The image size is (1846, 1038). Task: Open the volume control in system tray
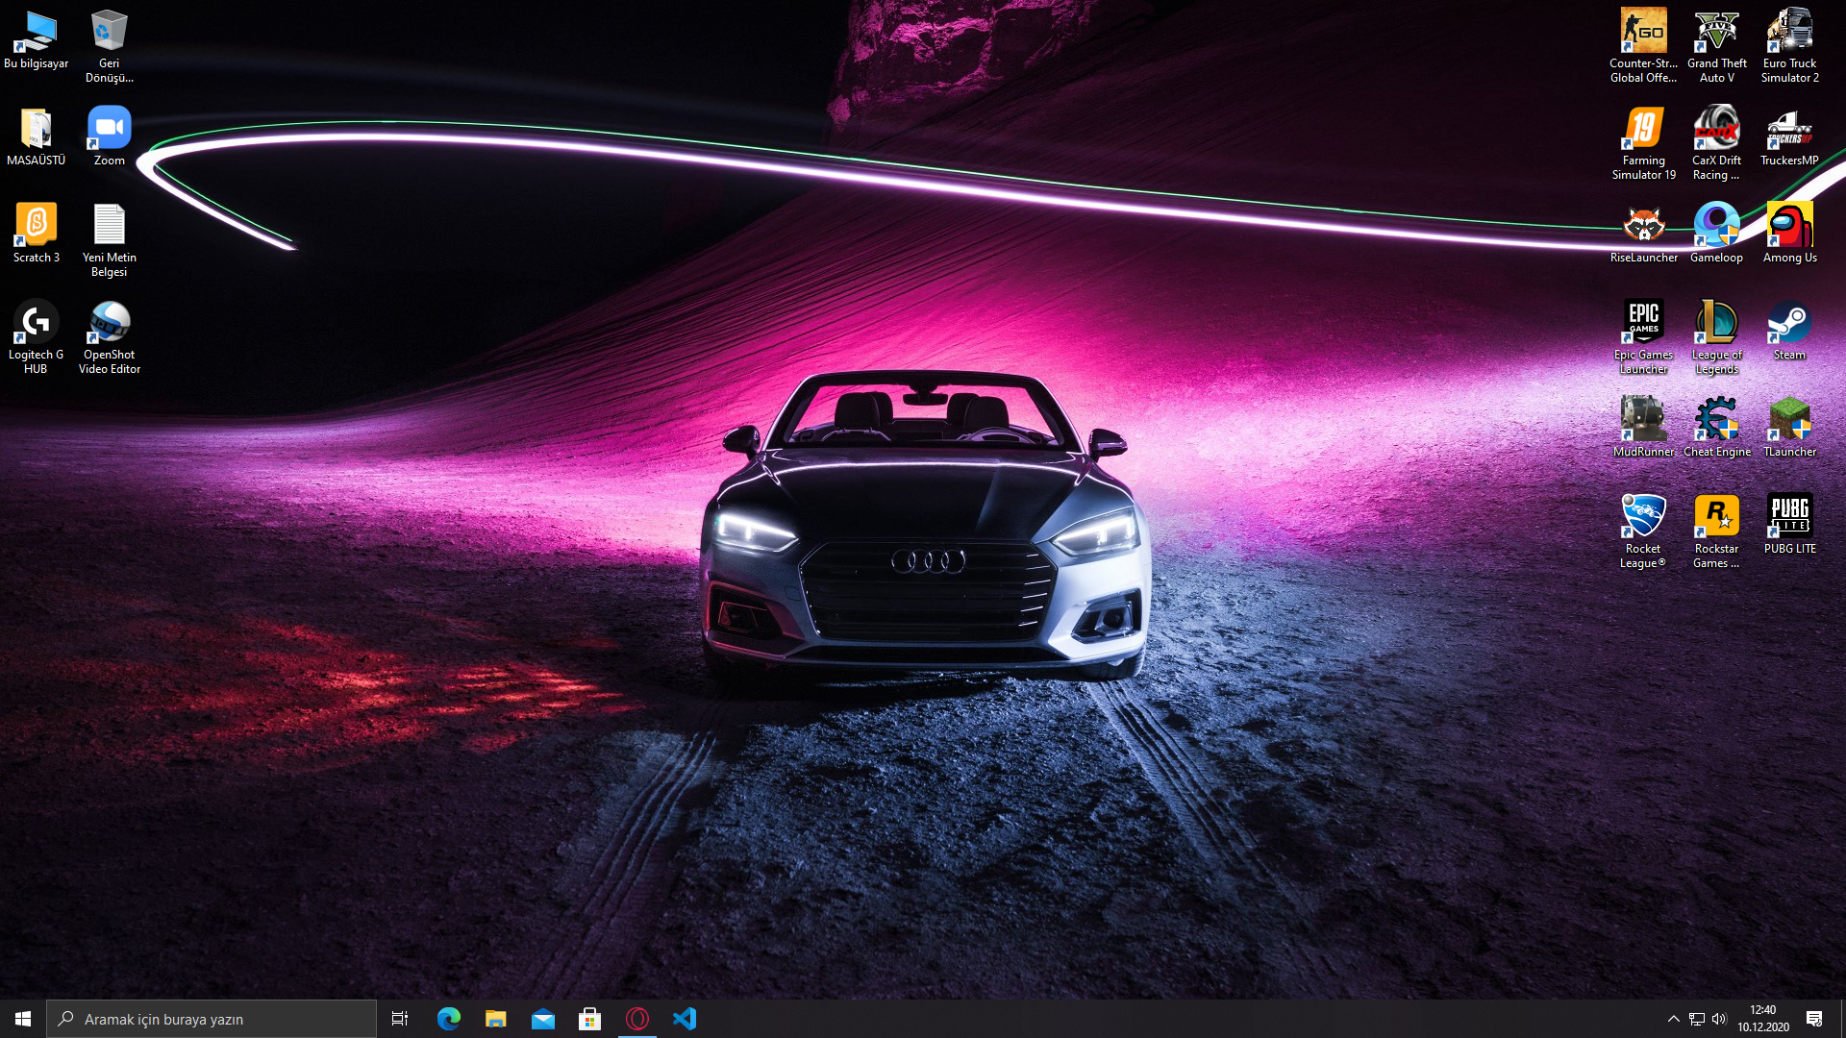(1719, 1019)
